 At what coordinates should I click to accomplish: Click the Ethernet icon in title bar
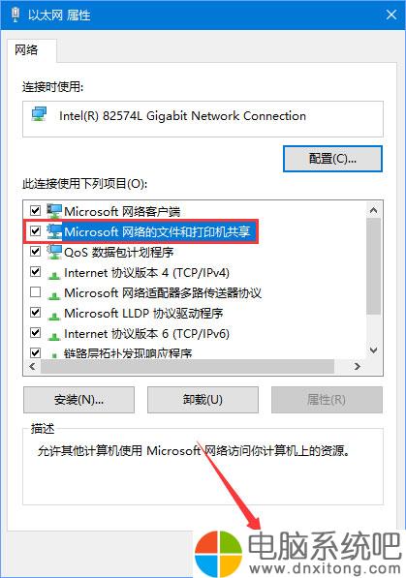pos(16,15)
